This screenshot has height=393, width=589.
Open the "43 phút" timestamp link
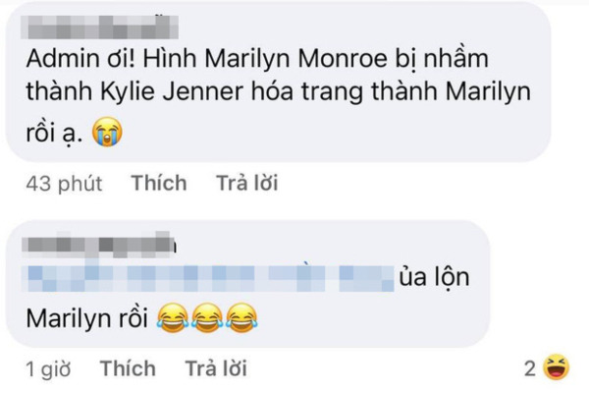point(64,184)
